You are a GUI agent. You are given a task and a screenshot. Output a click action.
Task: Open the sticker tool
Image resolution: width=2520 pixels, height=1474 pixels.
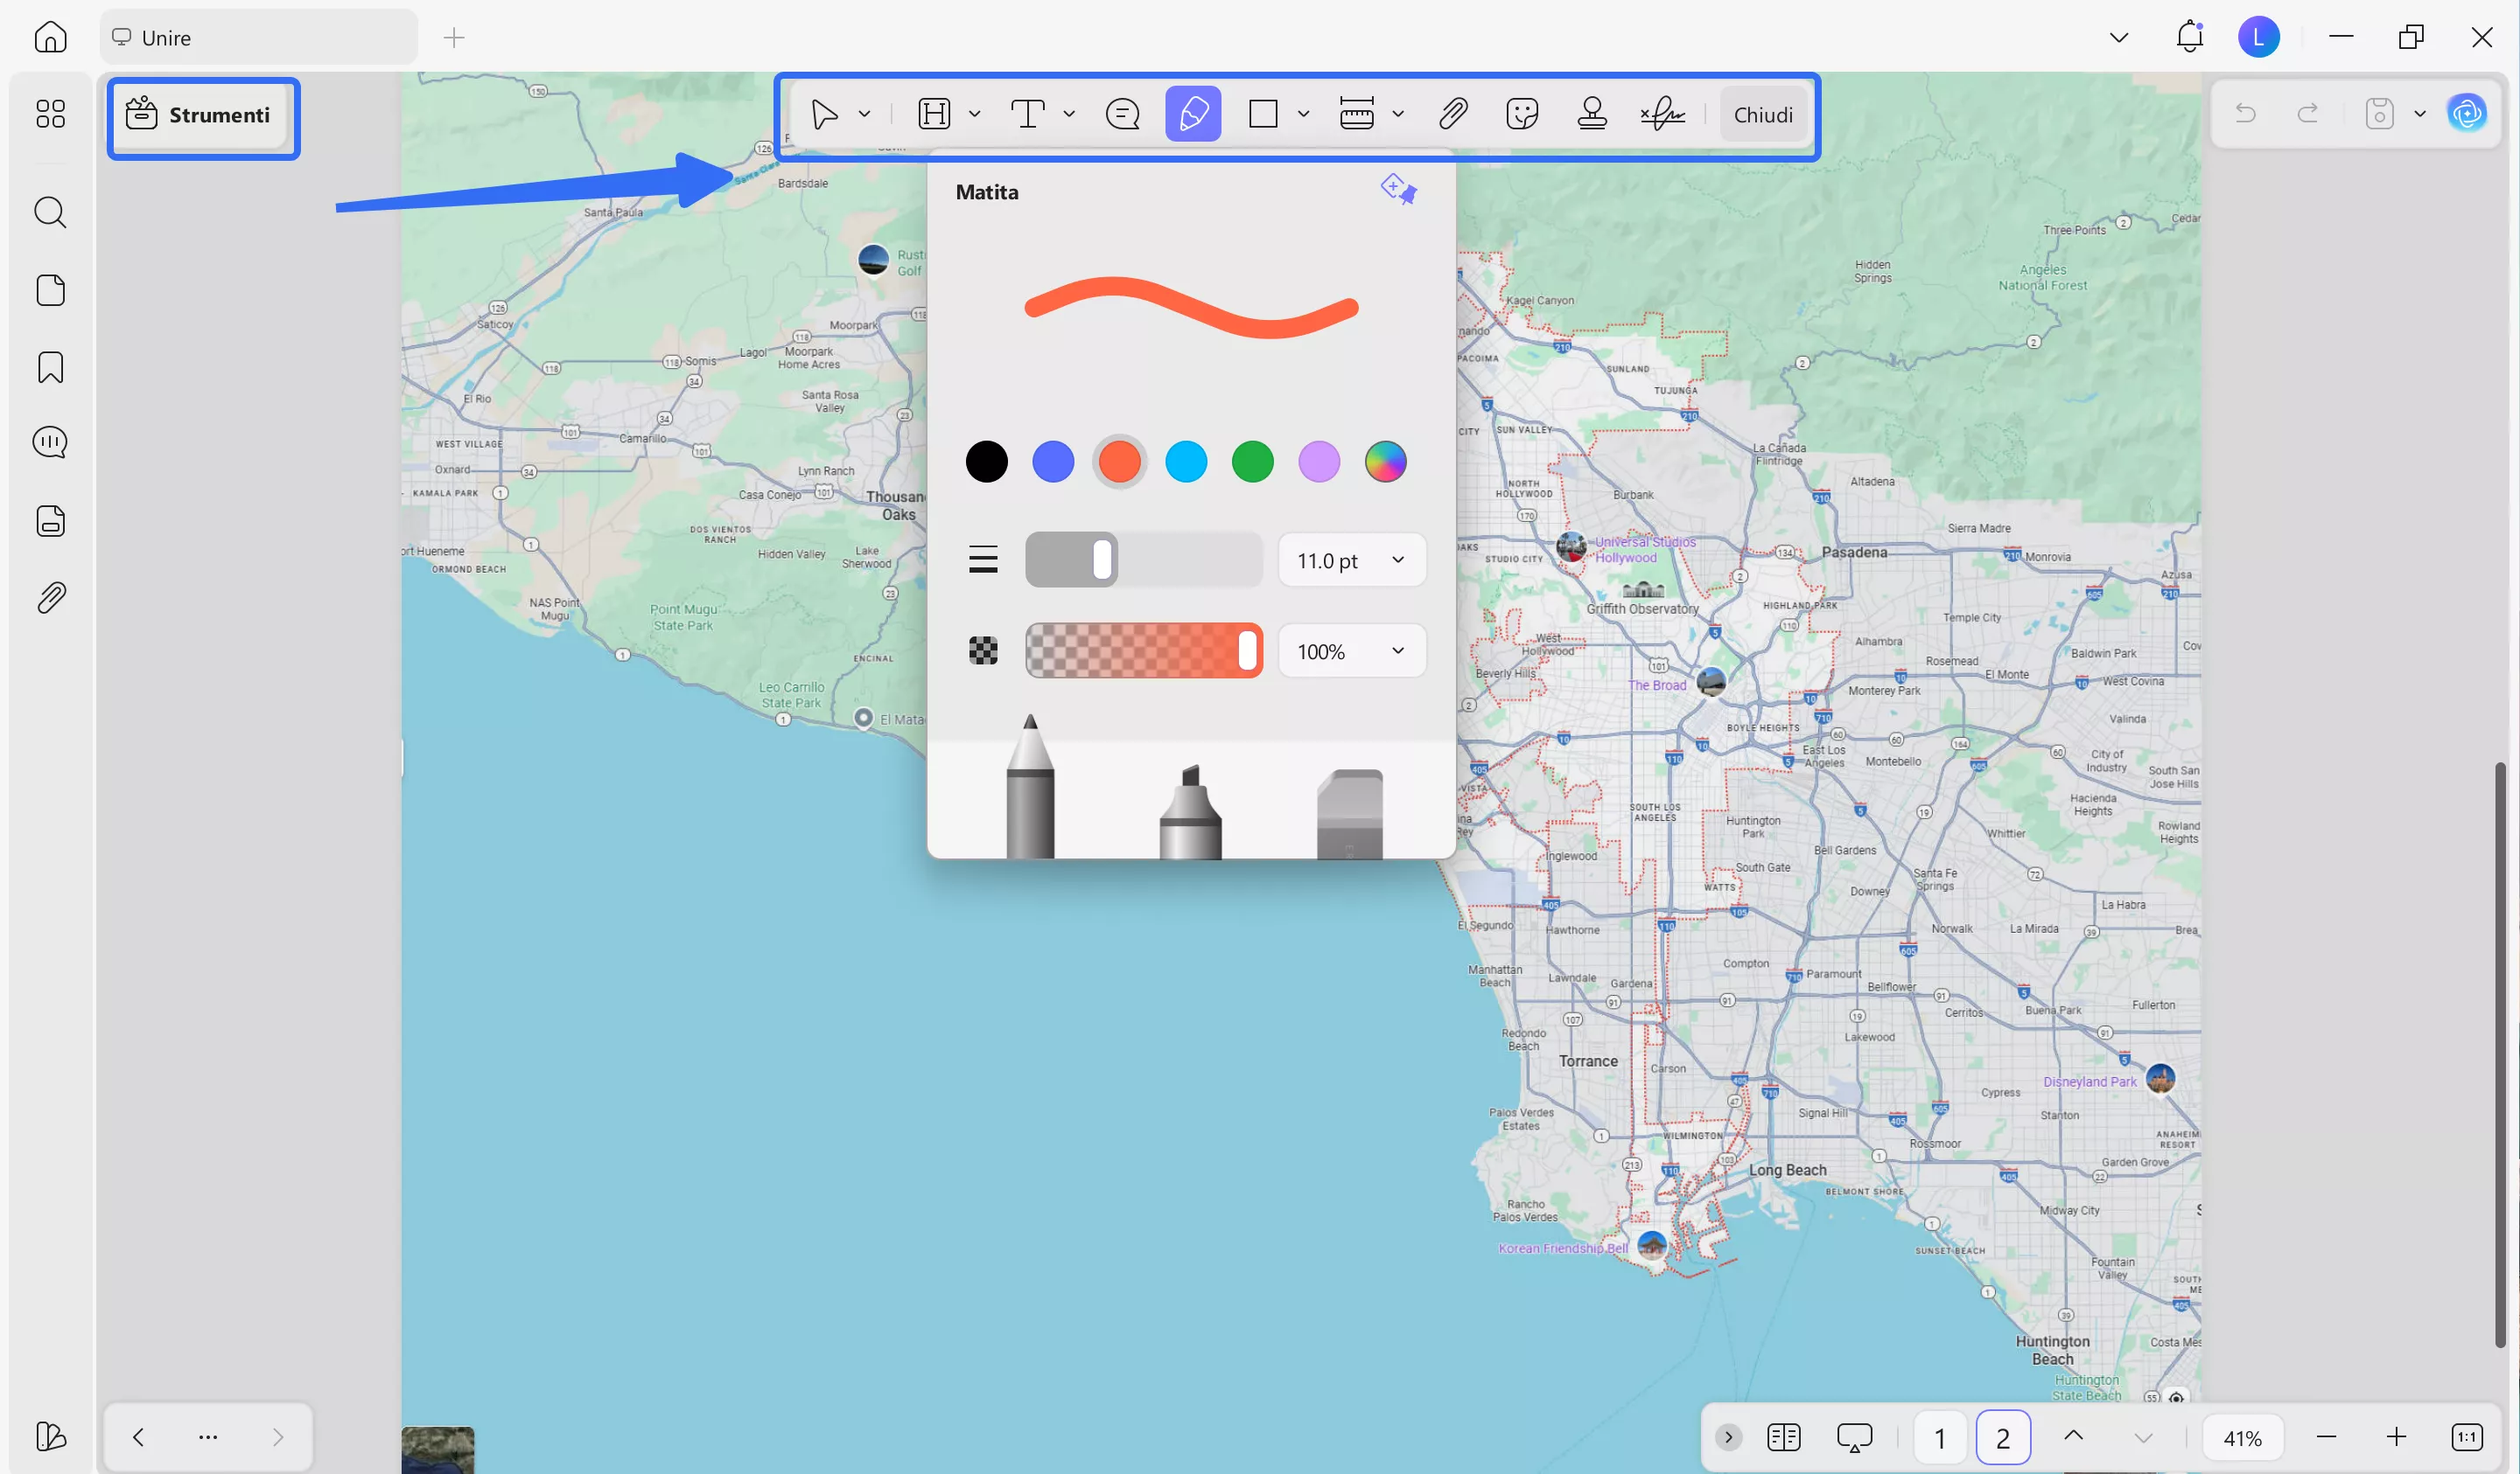(1522, 113)
